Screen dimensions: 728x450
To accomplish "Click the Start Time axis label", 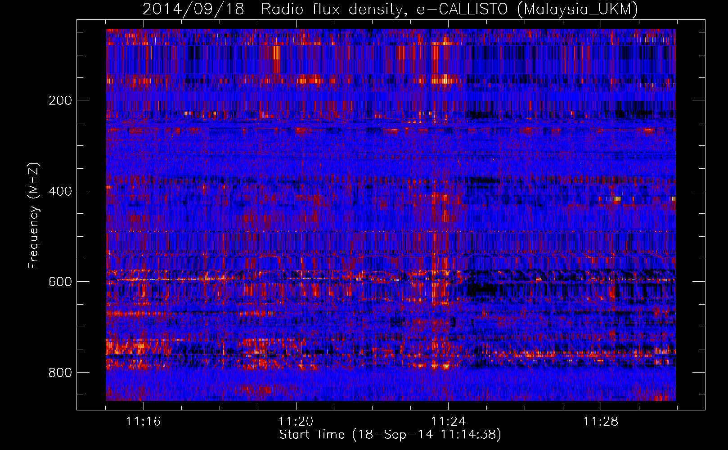I will pyautogui.click(x=390, y=435).
